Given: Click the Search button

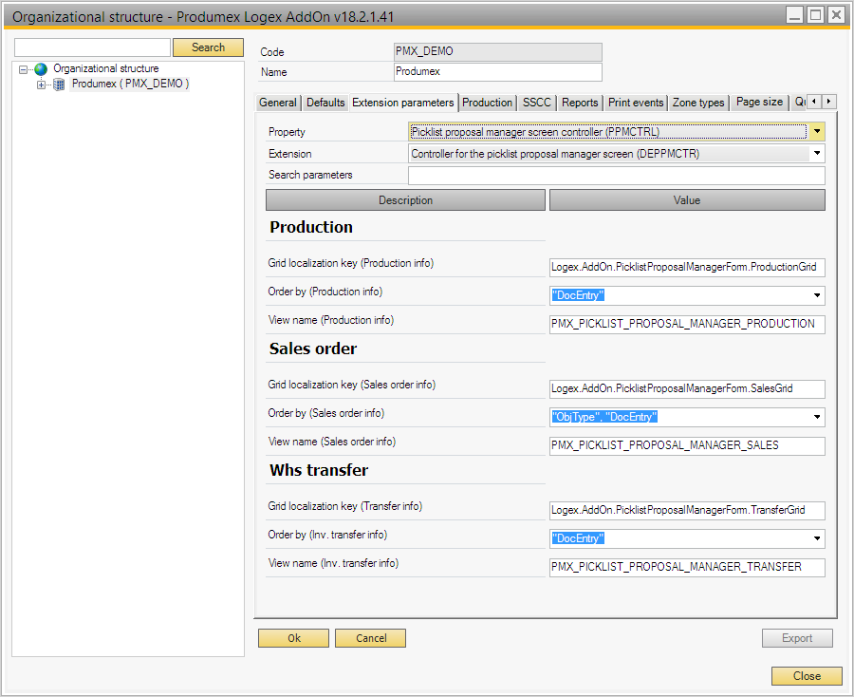Looking at the screenshot, I should click(x=208, y=47).
